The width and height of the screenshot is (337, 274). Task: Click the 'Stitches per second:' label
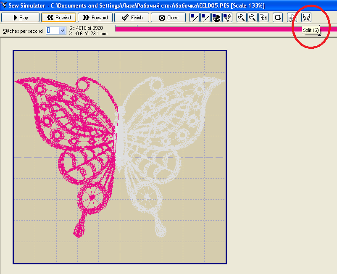[x=23, y=31]
